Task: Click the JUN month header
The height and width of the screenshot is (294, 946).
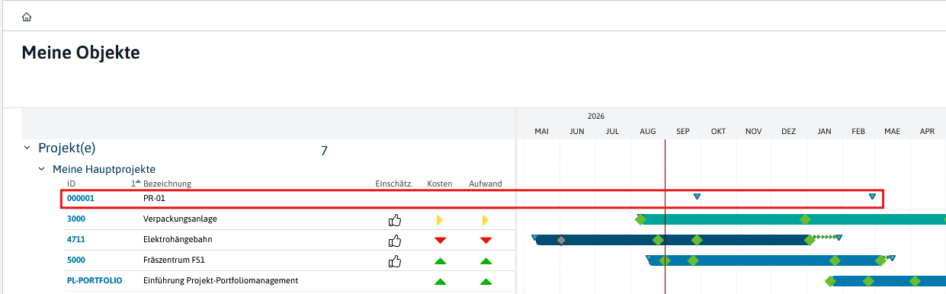Action: click(x=577, y=132)
